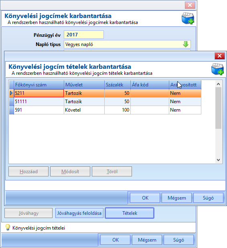Click the Követel cell in row 591
Image resolution: width=227 pixels, height=248 pixels.
[x=84, y=110]
